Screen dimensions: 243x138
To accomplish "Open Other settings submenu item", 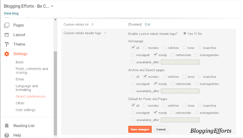I will tap(20, 103).
